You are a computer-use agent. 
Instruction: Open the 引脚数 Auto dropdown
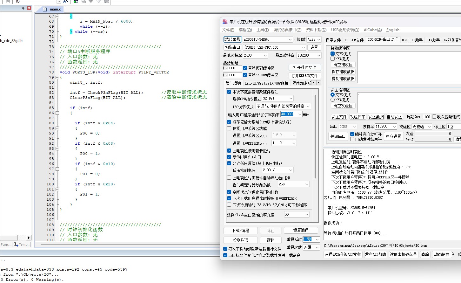click(314, 39)
